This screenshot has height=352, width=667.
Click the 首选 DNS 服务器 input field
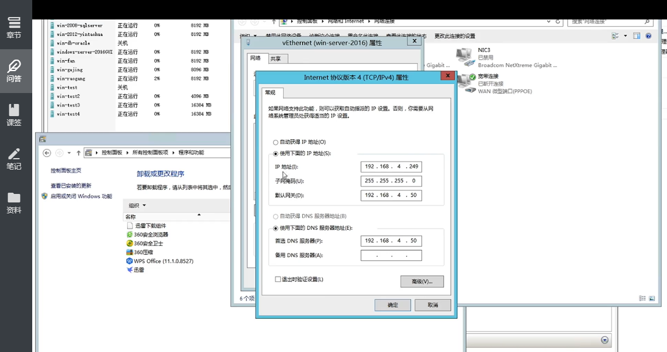392,241
